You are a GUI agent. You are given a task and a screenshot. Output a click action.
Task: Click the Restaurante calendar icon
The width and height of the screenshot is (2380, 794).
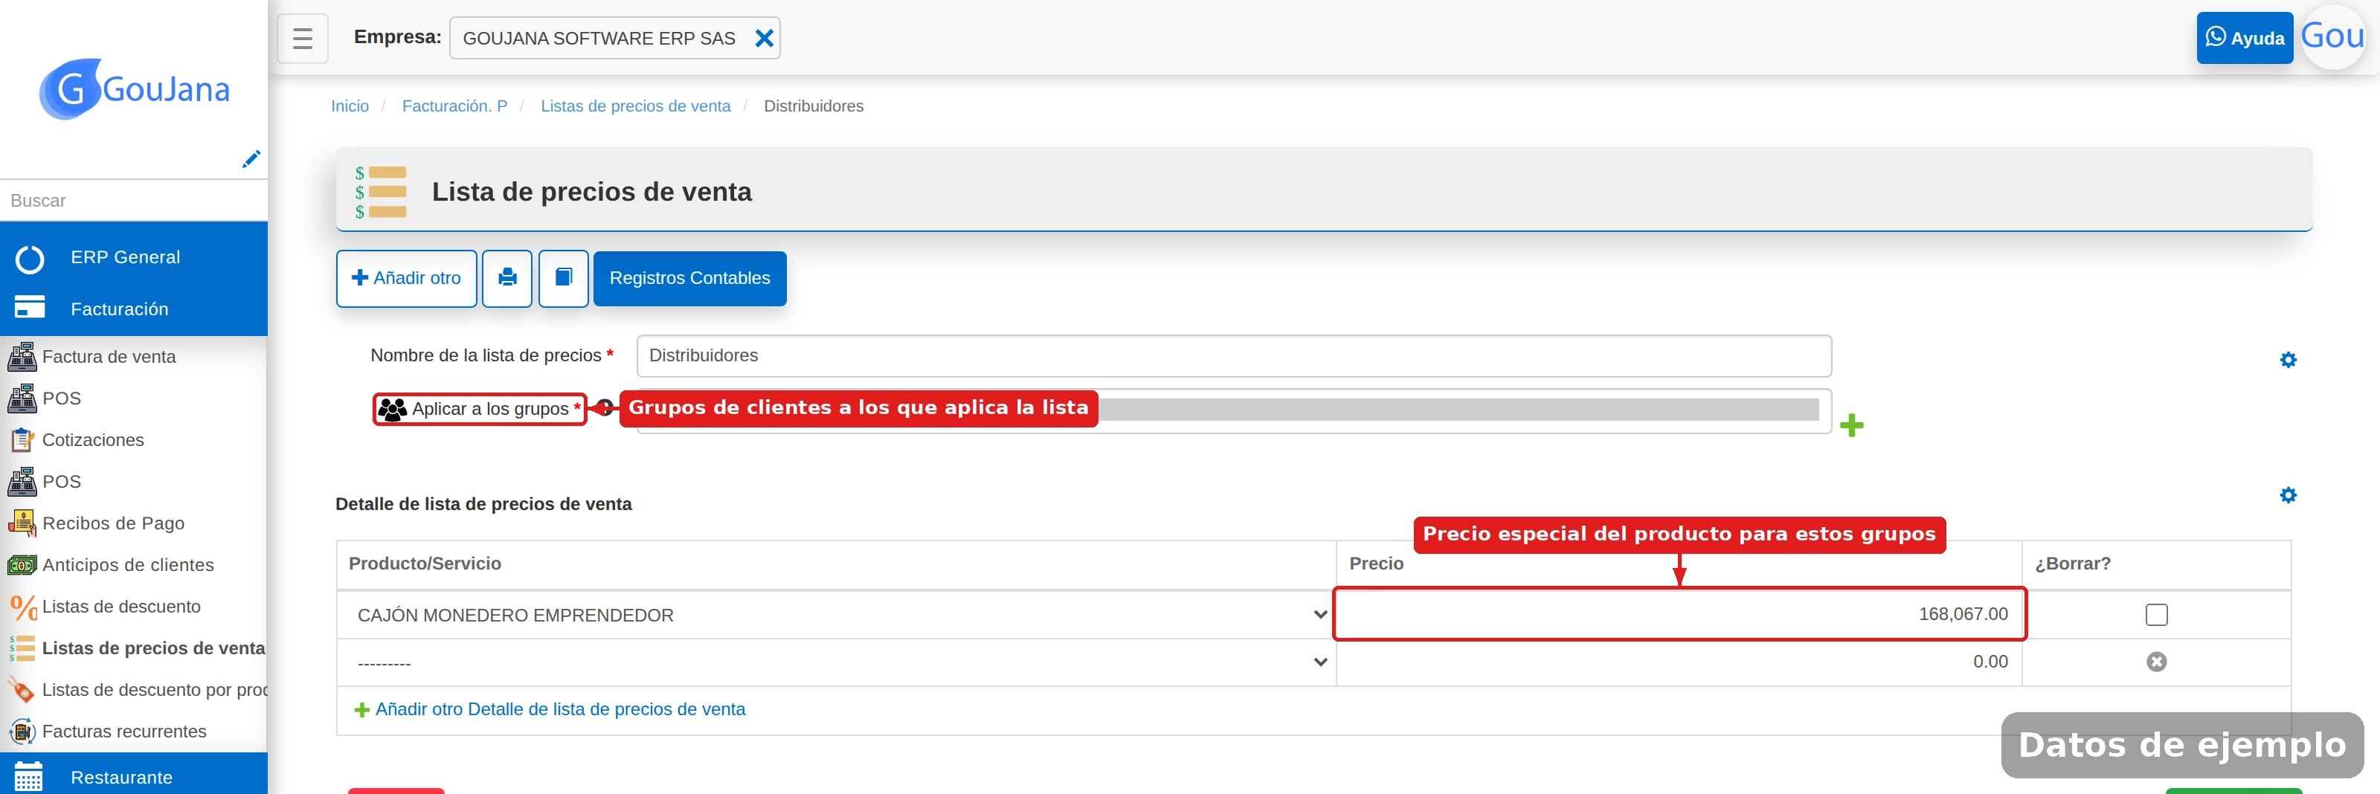tap(29, 776)
